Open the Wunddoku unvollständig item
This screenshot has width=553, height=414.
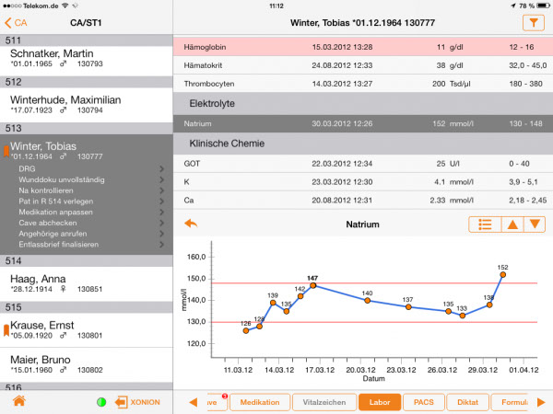point(88,179)
